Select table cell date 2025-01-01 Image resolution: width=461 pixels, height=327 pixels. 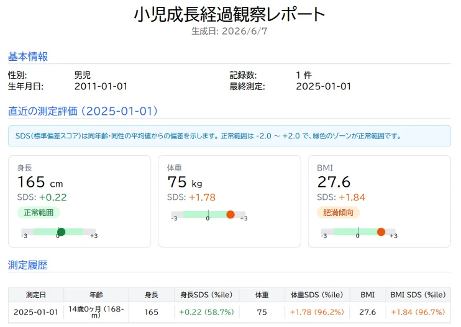pyautogui.click(x=36, y=312)
